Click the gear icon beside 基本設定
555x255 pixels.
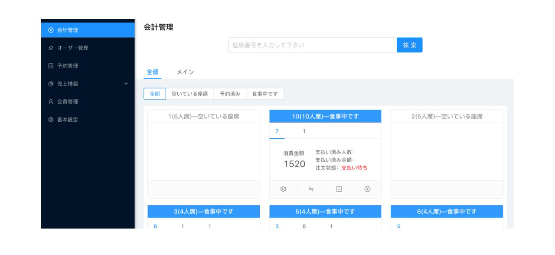tap(51, 120)
